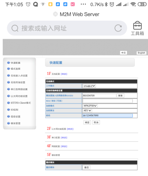148x176 pixels.
Task: Open 模块管理 in the sidebar
Action: [x=16, y=123]
